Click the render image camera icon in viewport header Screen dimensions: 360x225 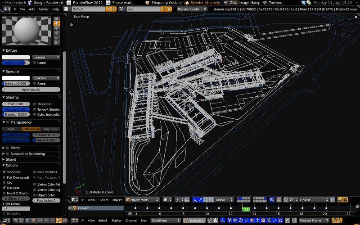[x=340, y=200]
